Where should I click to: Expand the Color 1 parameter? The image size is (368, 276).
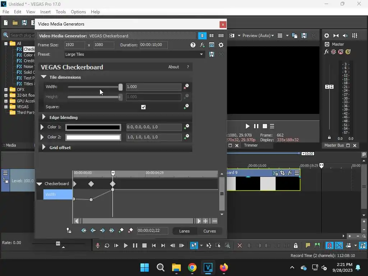click(x=42, y=127)
